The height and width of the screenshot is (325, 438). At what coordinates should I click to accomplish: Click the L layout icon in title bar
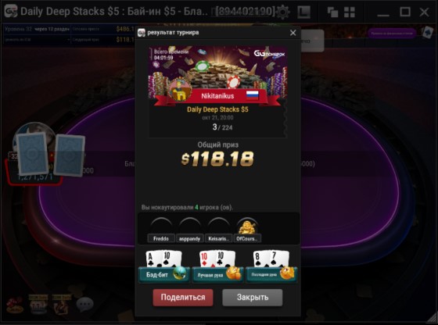(x=303, y=12)
